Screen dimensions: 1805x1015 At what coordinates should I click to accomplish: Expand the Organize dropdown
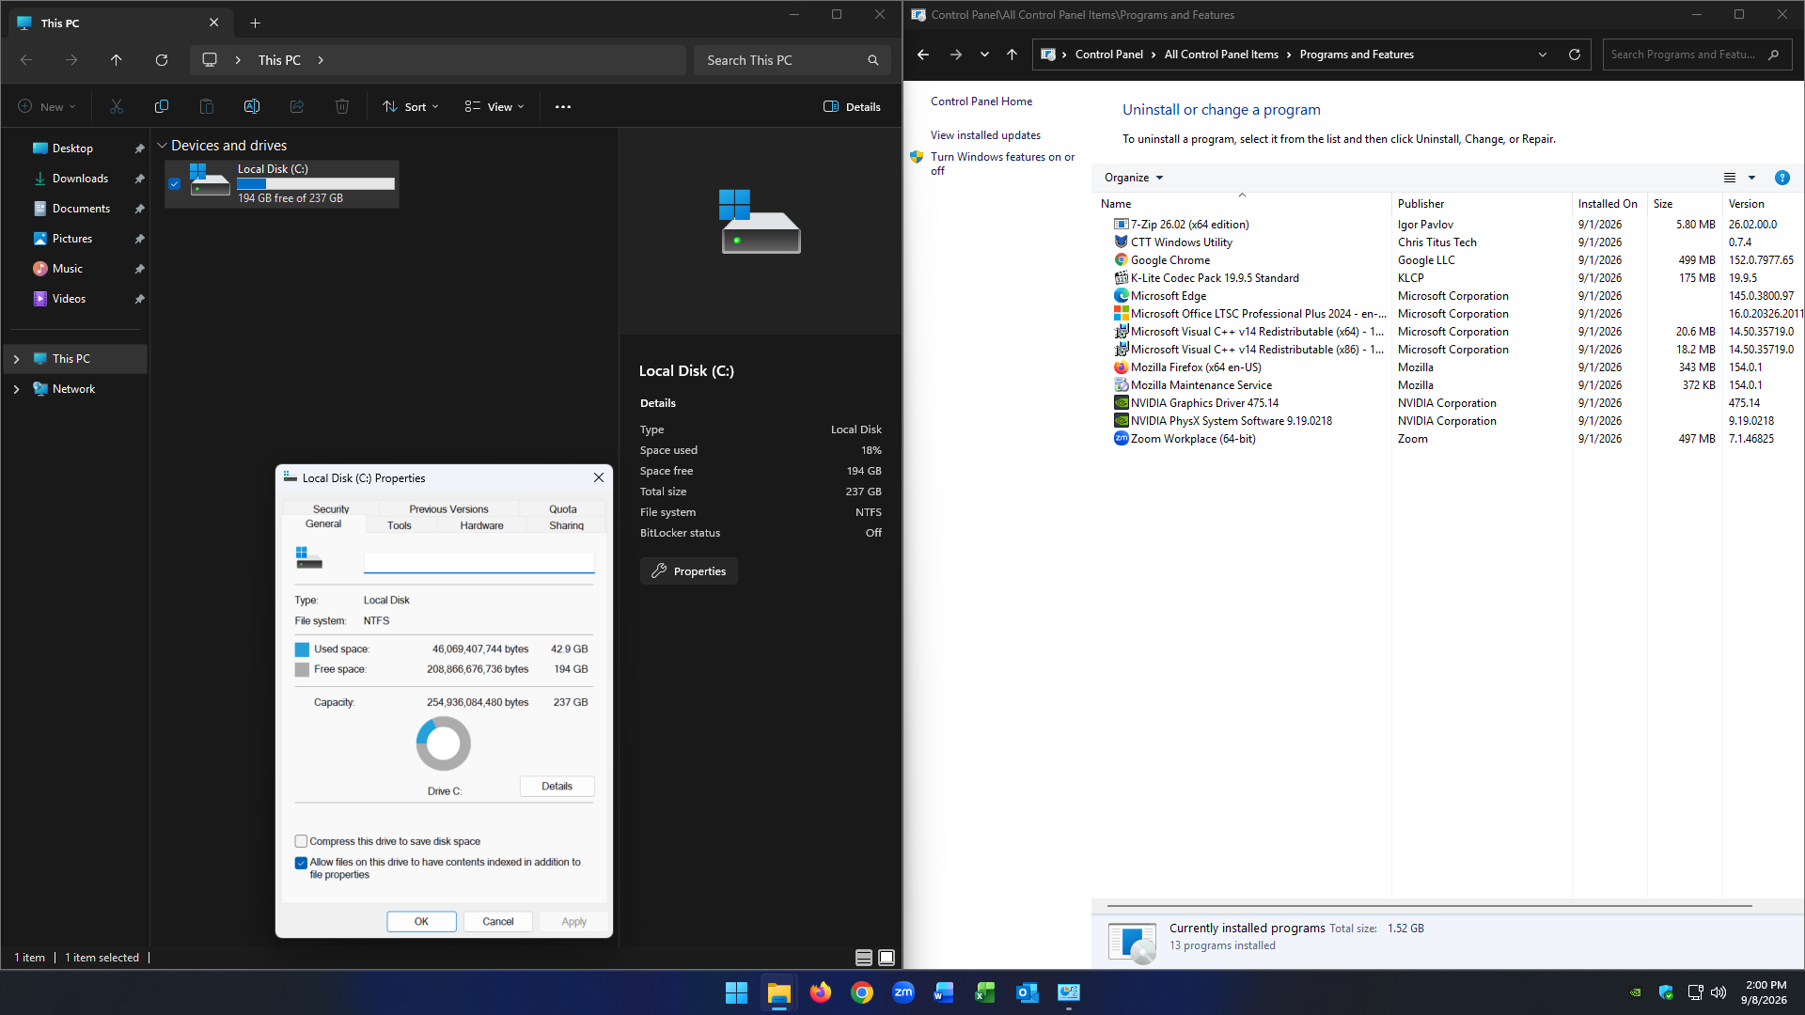1134,178
